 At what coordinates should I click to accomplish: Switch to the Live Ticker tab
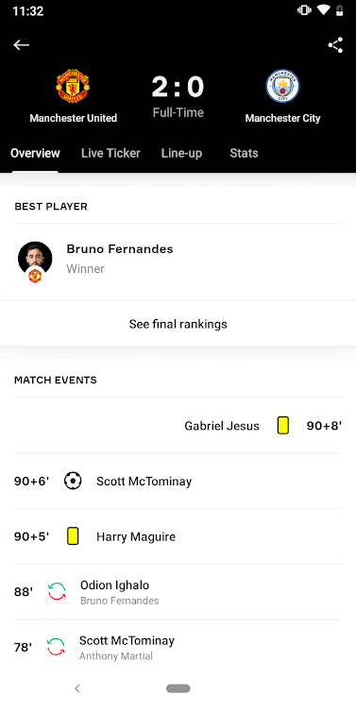pyautogui.click(x=110, y=153)
